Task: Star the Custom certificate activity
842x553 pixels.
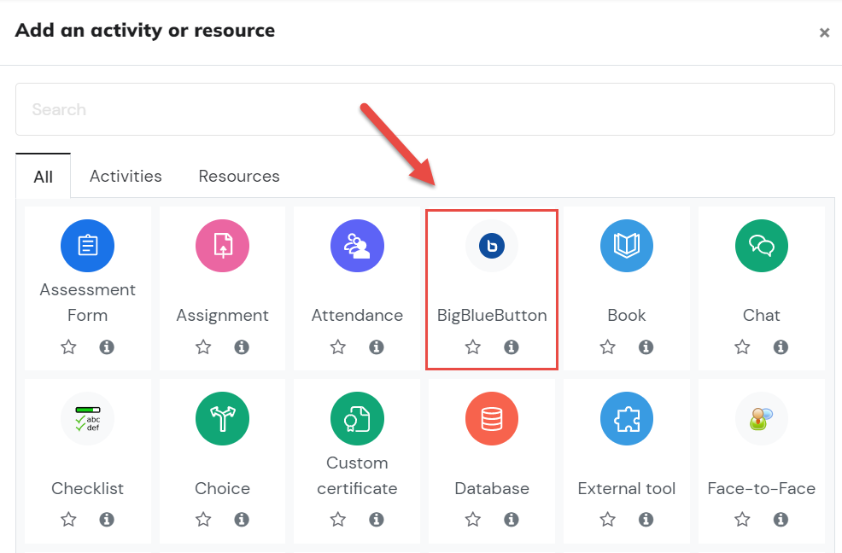Action: pyautogui.click(x=338, y=519)
